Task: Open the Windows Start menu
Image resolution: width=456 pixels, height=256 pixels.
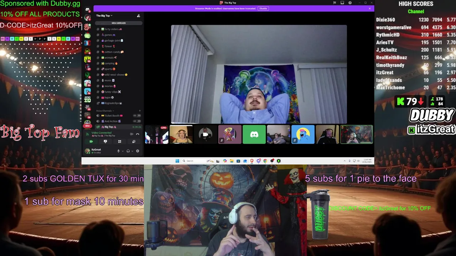Action: pos(177,161)
